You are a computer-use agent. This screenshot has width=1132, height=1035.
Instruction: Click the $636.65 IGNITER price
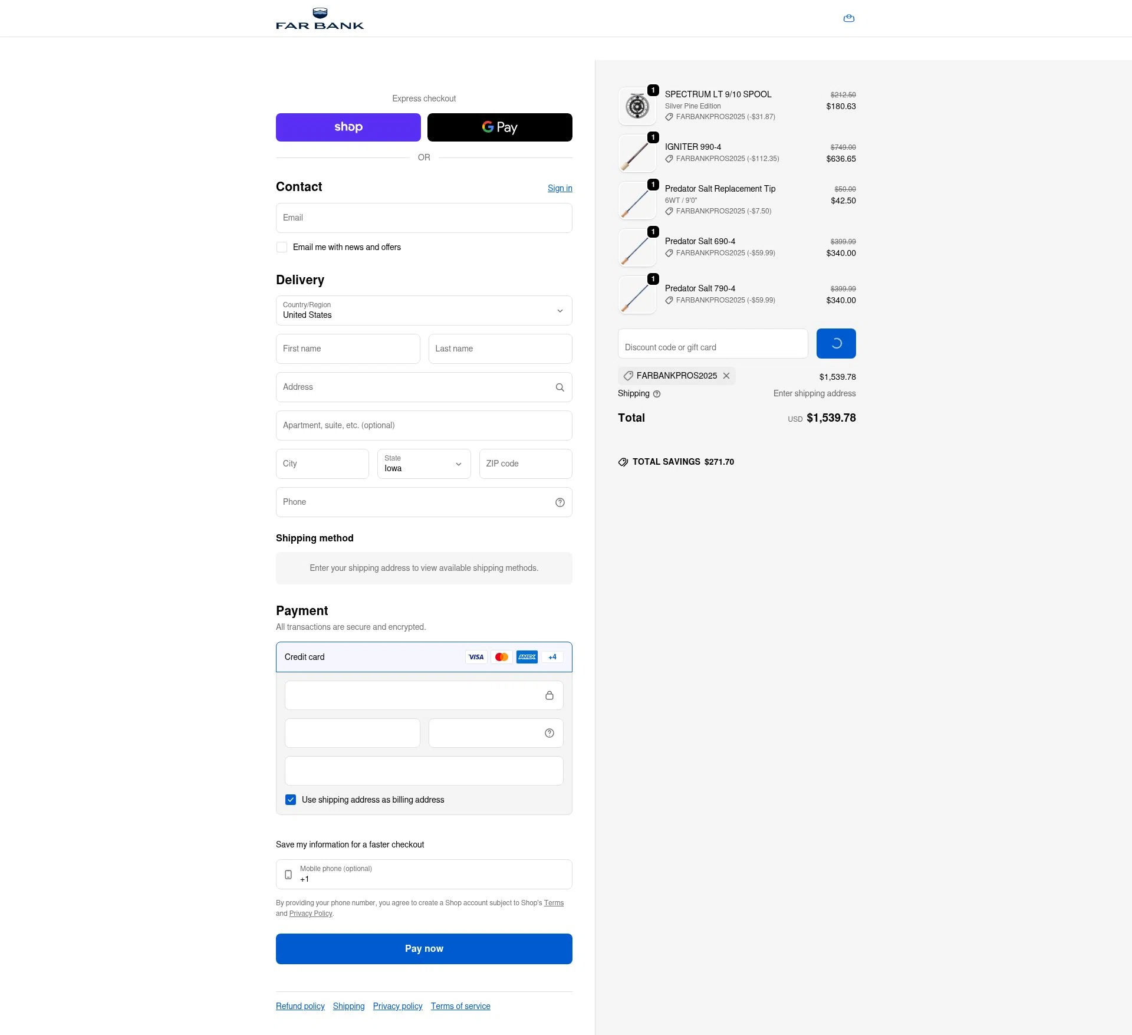(x=841, y=159)
